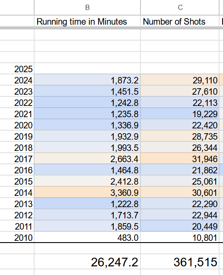Screen dimensions: 223x275
Task: Click the shots cell 29,110
Action: tap(180, 80)
